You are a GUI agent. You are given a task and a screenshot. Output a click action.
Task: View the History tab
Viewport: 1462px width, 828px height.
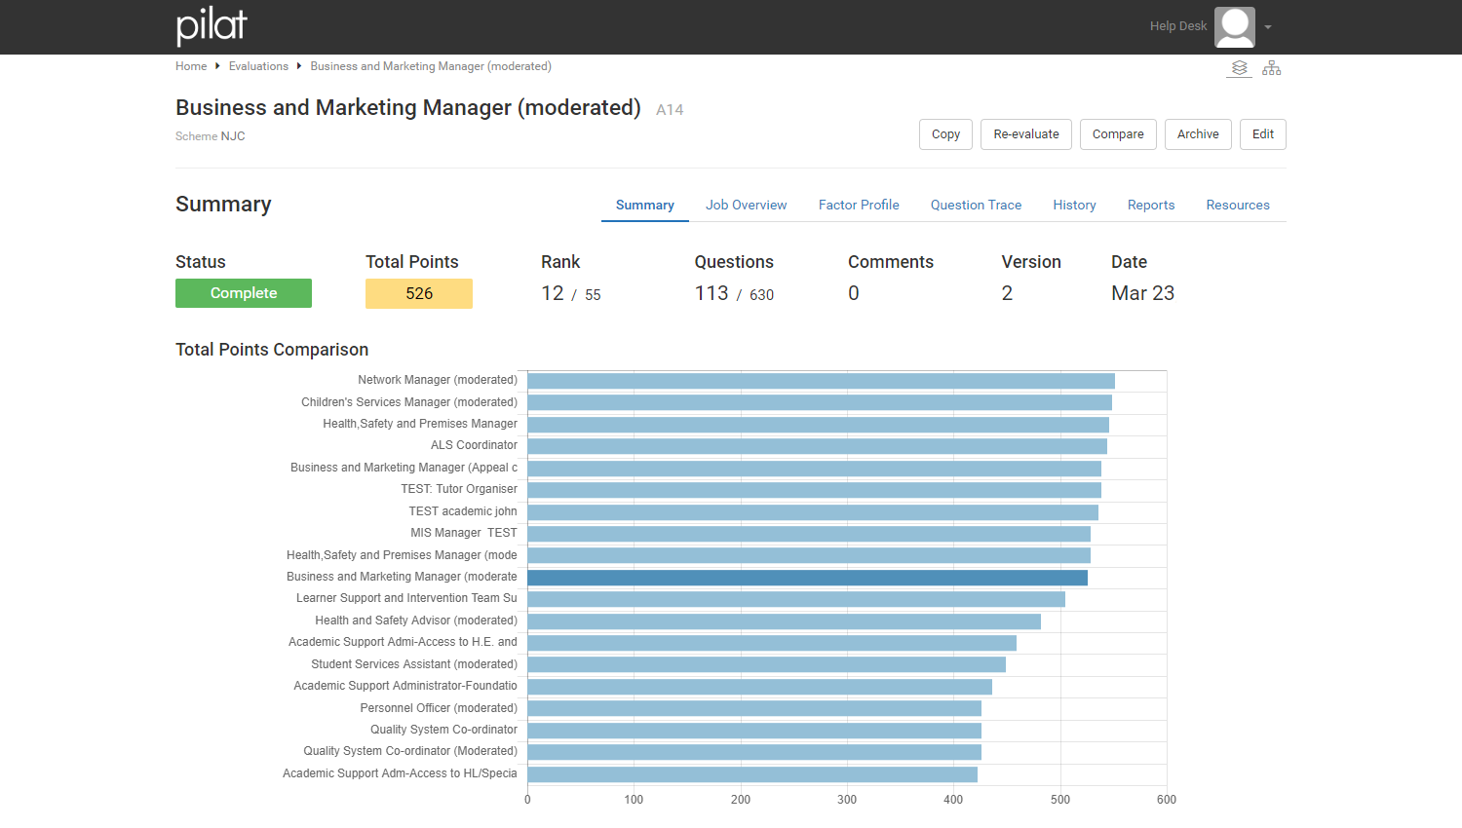1074,205
